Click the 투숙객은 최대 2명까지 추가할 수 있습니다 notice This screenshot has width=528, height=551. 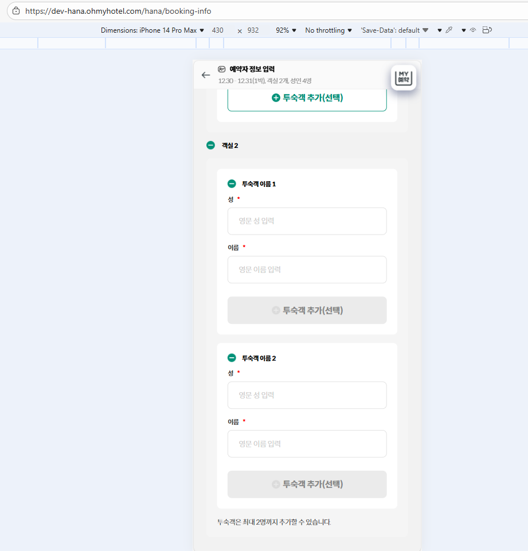pos(275,522)
